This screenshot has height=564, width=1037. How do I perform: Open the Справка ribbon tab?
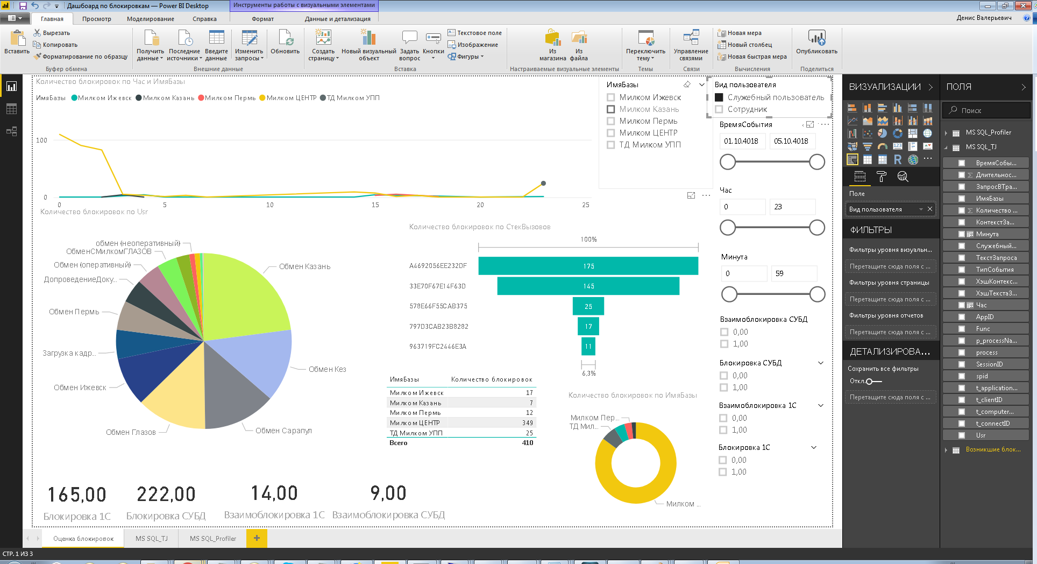(204, 19)
